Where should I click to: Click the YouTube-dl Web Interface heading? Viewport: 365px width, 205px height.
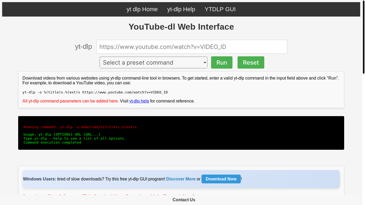tap(181, 27)
